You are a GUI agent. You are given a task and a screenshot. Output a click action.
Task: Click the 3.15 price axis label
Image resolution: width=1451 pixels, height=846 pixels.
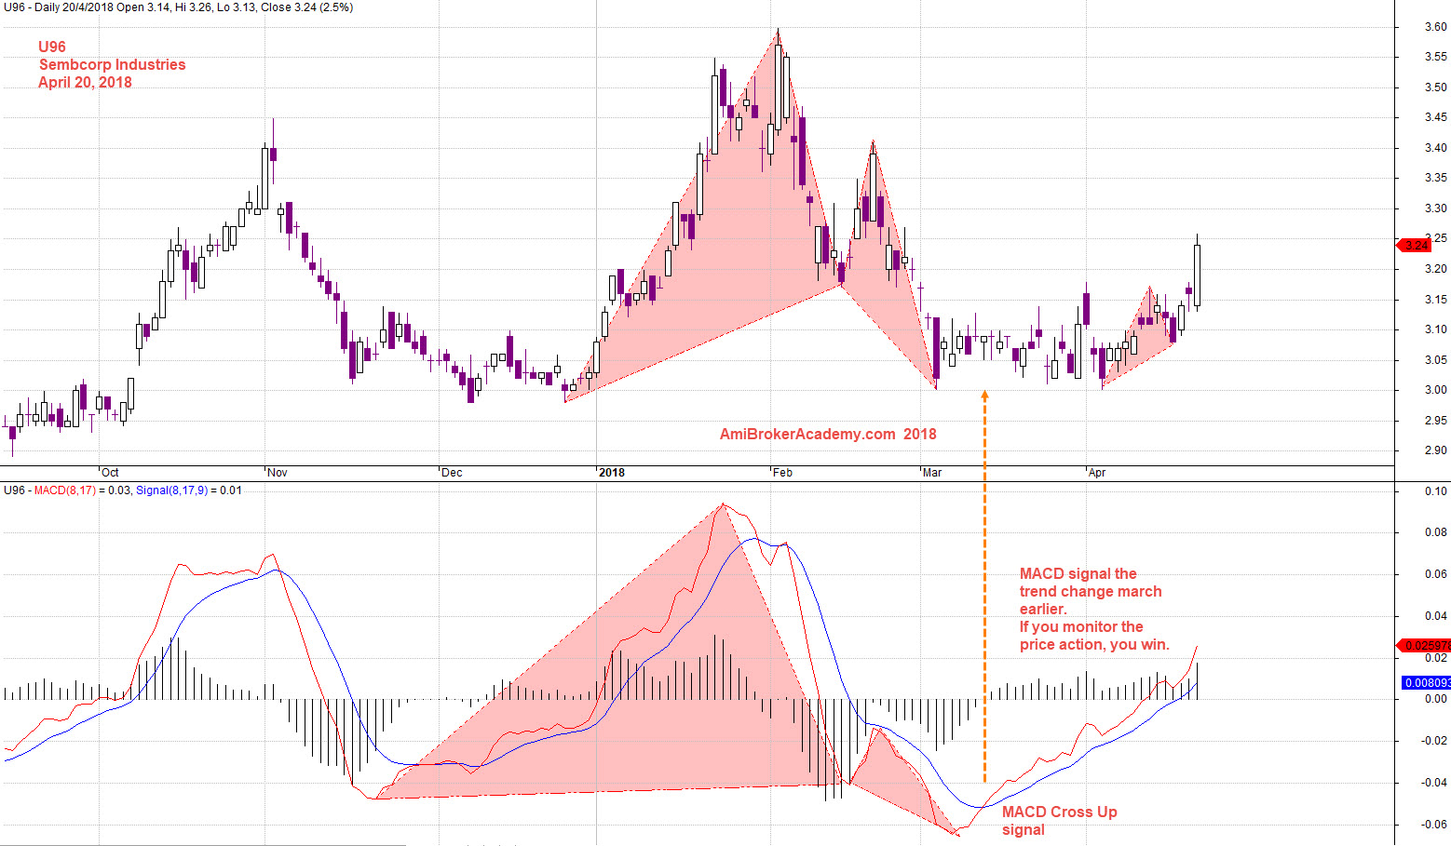click(x=1435, y=300)
